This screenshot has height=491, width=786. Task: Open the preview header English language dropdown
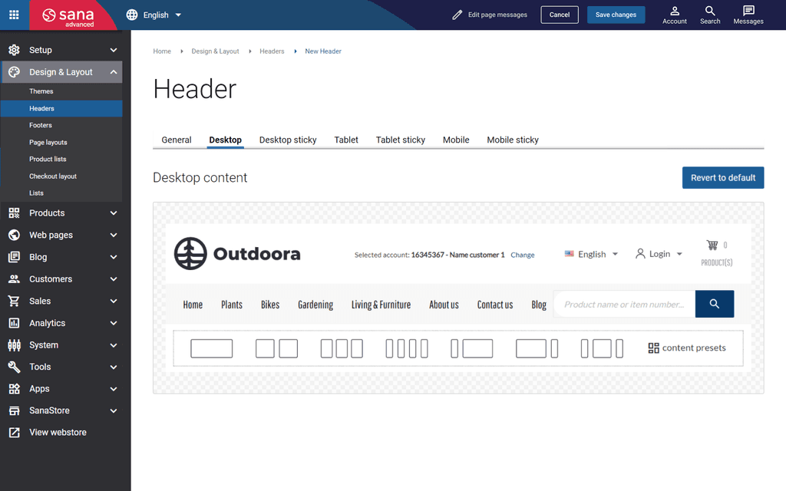click(592, 254)
